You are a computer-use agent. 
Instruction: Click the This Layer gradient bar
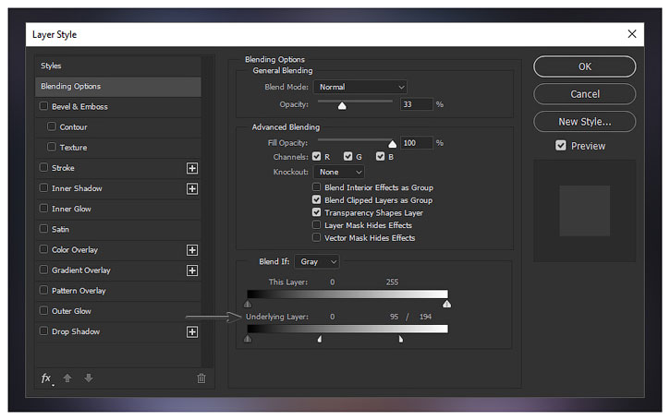click(347, 294)
